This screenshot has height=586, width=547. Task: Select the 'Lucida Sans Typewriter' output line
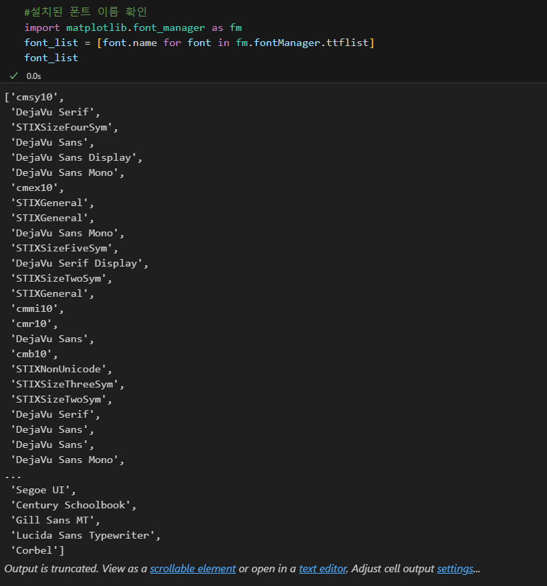coord(85,535)
